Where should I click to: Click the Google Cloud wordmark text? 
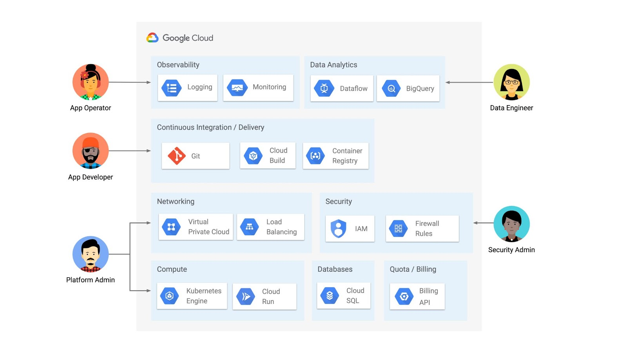click(x=188, y=38)
